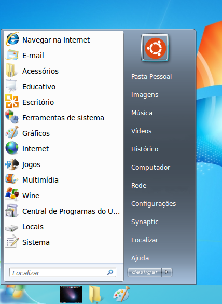Image resolution: width=222 pixels, height=304 pixels.
Task: Click the presentation screen icon for Educativo
Action: pos(11,86)
